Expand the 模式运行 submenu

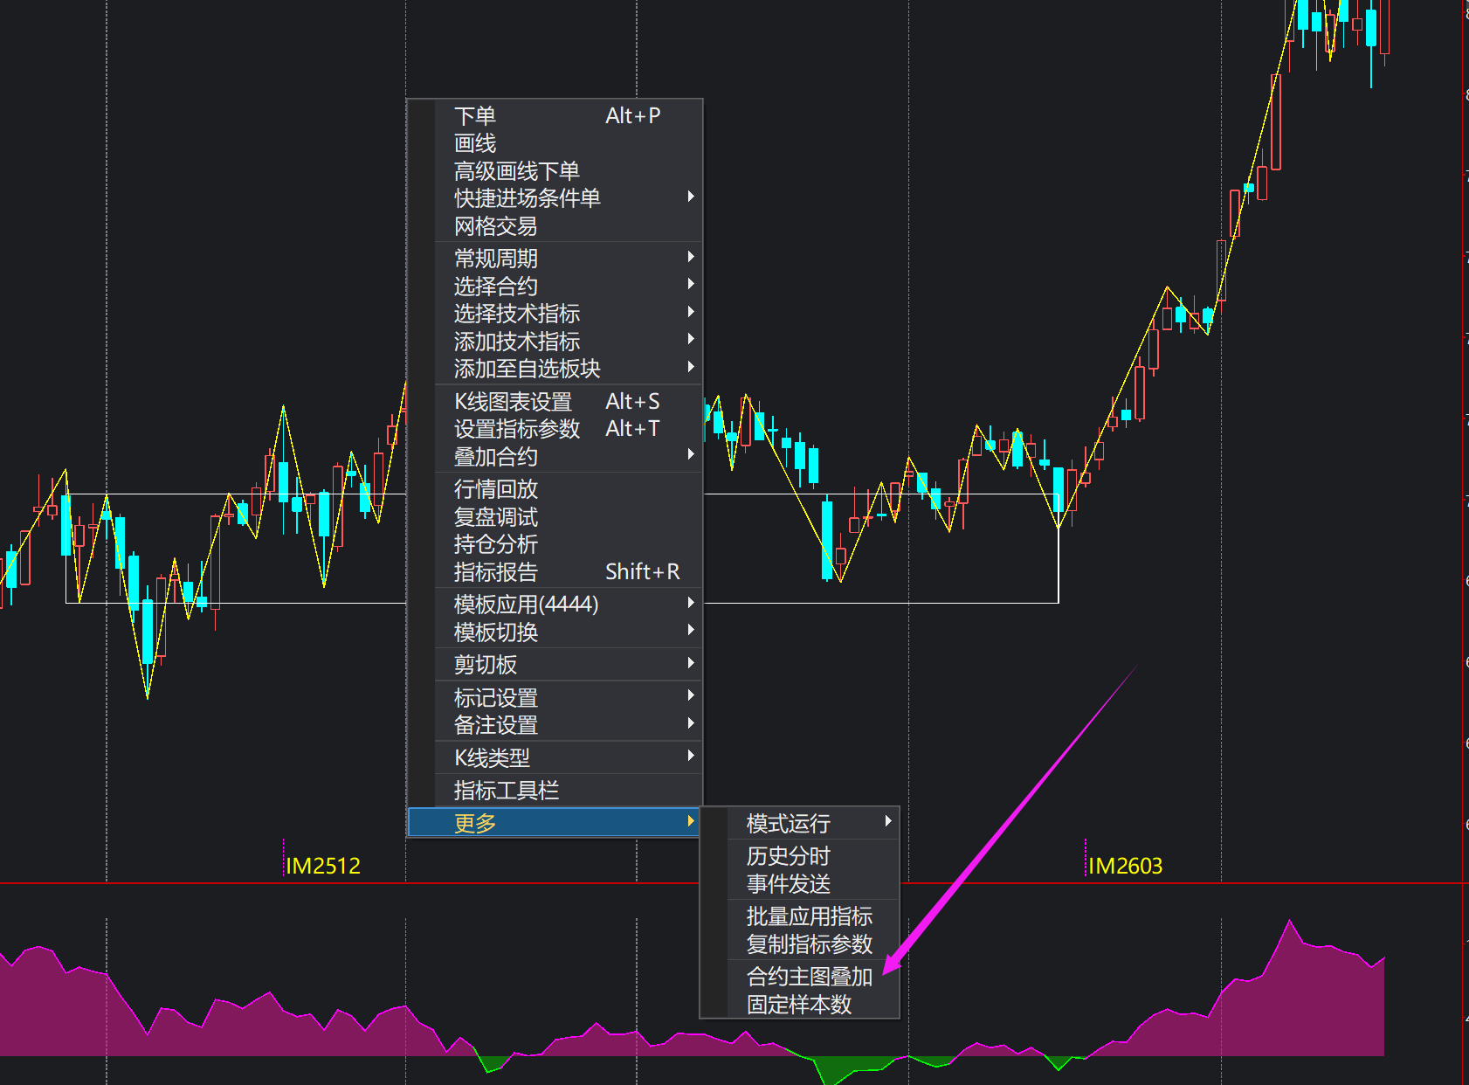click(788, 823)
